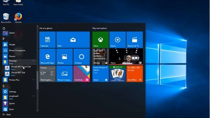The height and width of the screenshot is (118, 210).
Task: Expand the simplewall folder chevron
Action: coord(33,96)
